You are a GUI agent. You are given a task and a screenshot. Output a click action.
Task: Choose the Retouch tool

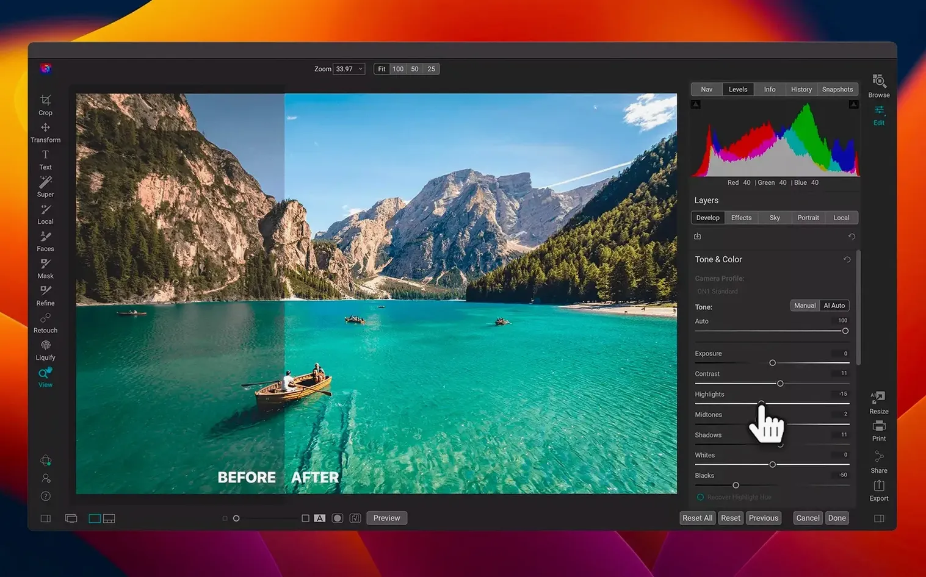coord(45,323)
